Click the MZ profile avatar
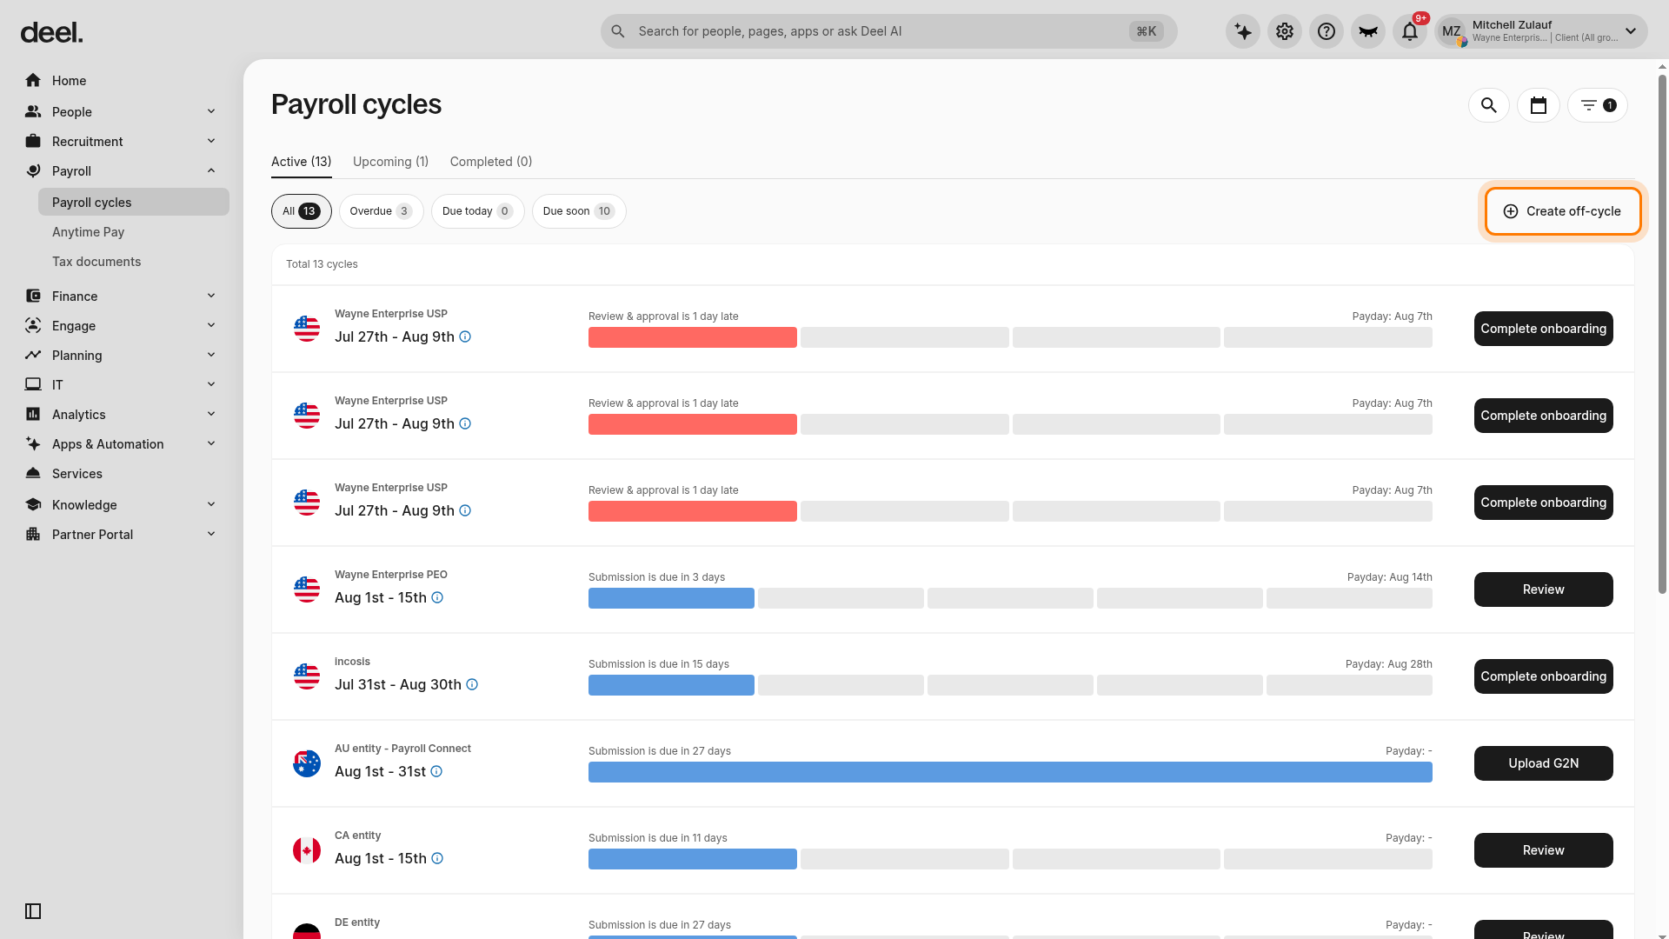Screen dimensions: 1669x939 pyautogui.click(x=1452, y=31)
